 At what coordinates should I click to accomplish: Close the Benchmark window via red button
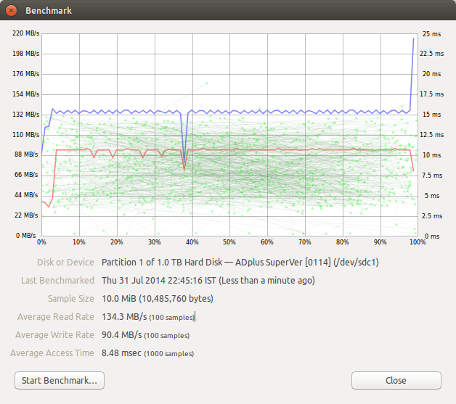[x=11, y=11]
